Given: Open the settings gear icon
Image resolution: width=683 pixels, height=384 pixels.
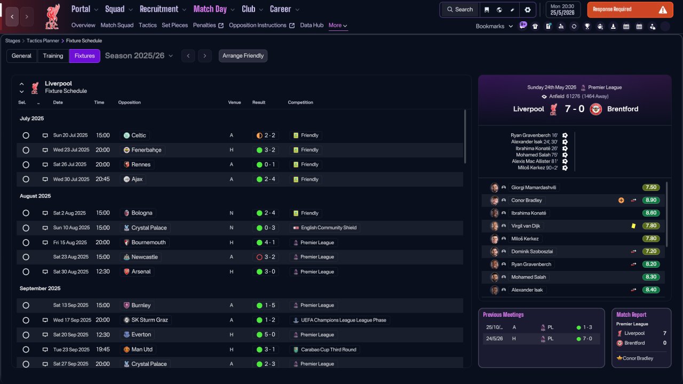Looking at the screenshot, I should tap(528, 10).
